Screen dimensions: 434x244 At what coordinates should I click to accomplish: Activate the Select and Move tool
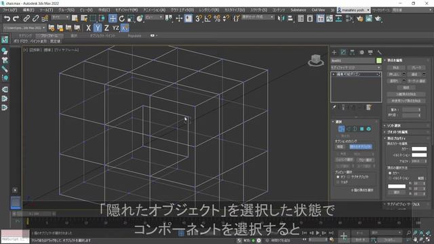coord(113,18)
